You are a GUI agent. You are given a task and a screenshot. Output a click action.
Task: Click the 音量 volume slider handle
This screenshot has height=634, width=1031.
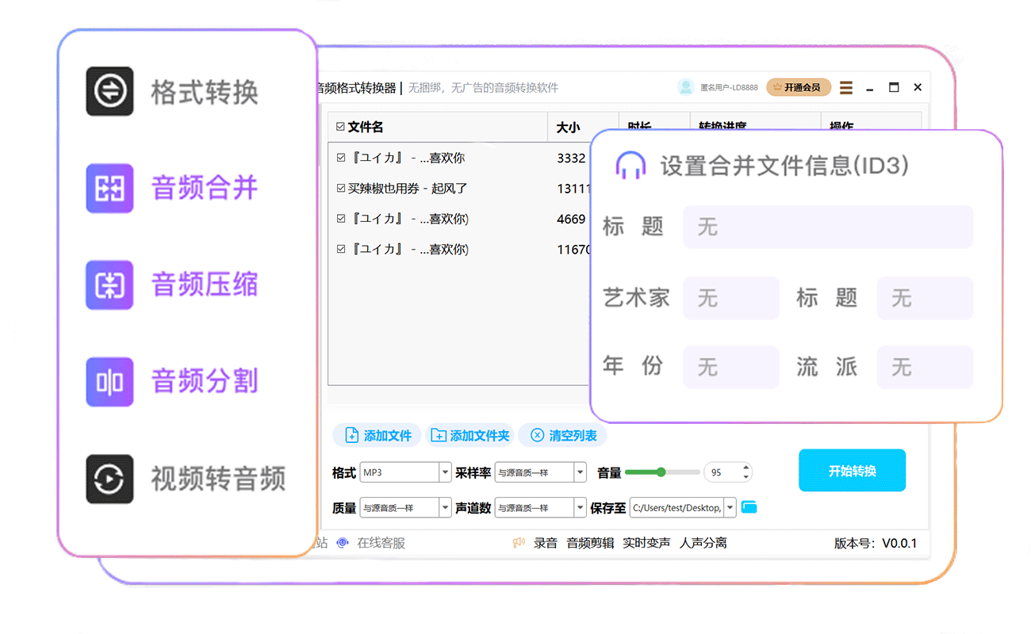coord(661,472)
